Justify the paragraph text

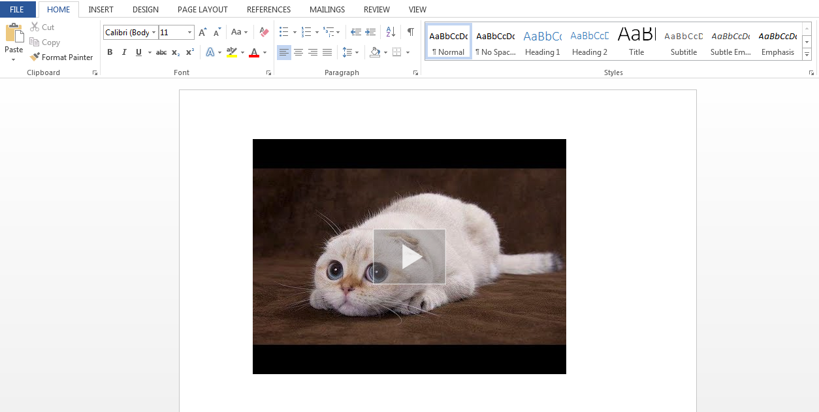(327, 52)
